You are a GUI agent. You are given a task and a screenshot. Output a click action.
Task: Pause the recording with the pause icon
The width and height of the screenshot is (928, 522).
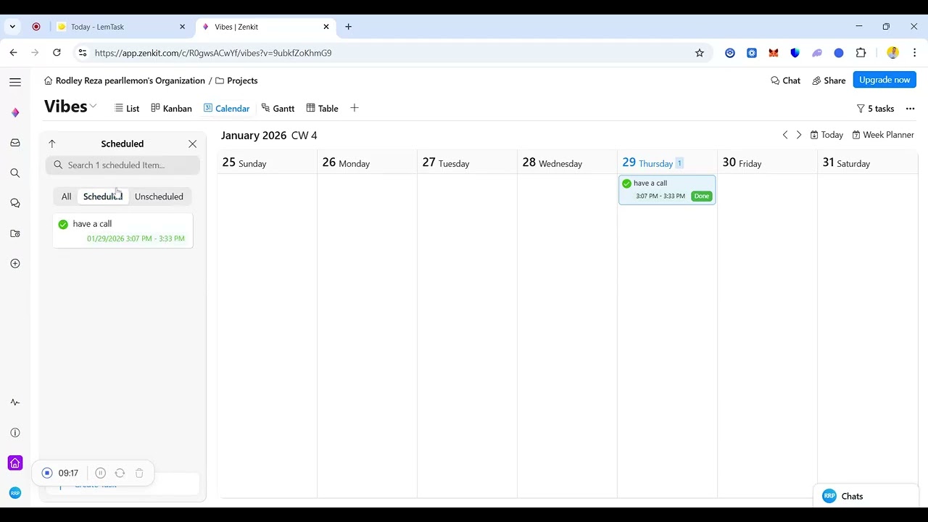pos(101,473)
